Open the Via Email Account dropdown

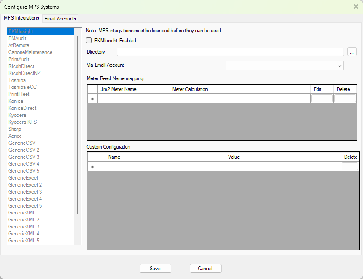(x=339, y=66)
